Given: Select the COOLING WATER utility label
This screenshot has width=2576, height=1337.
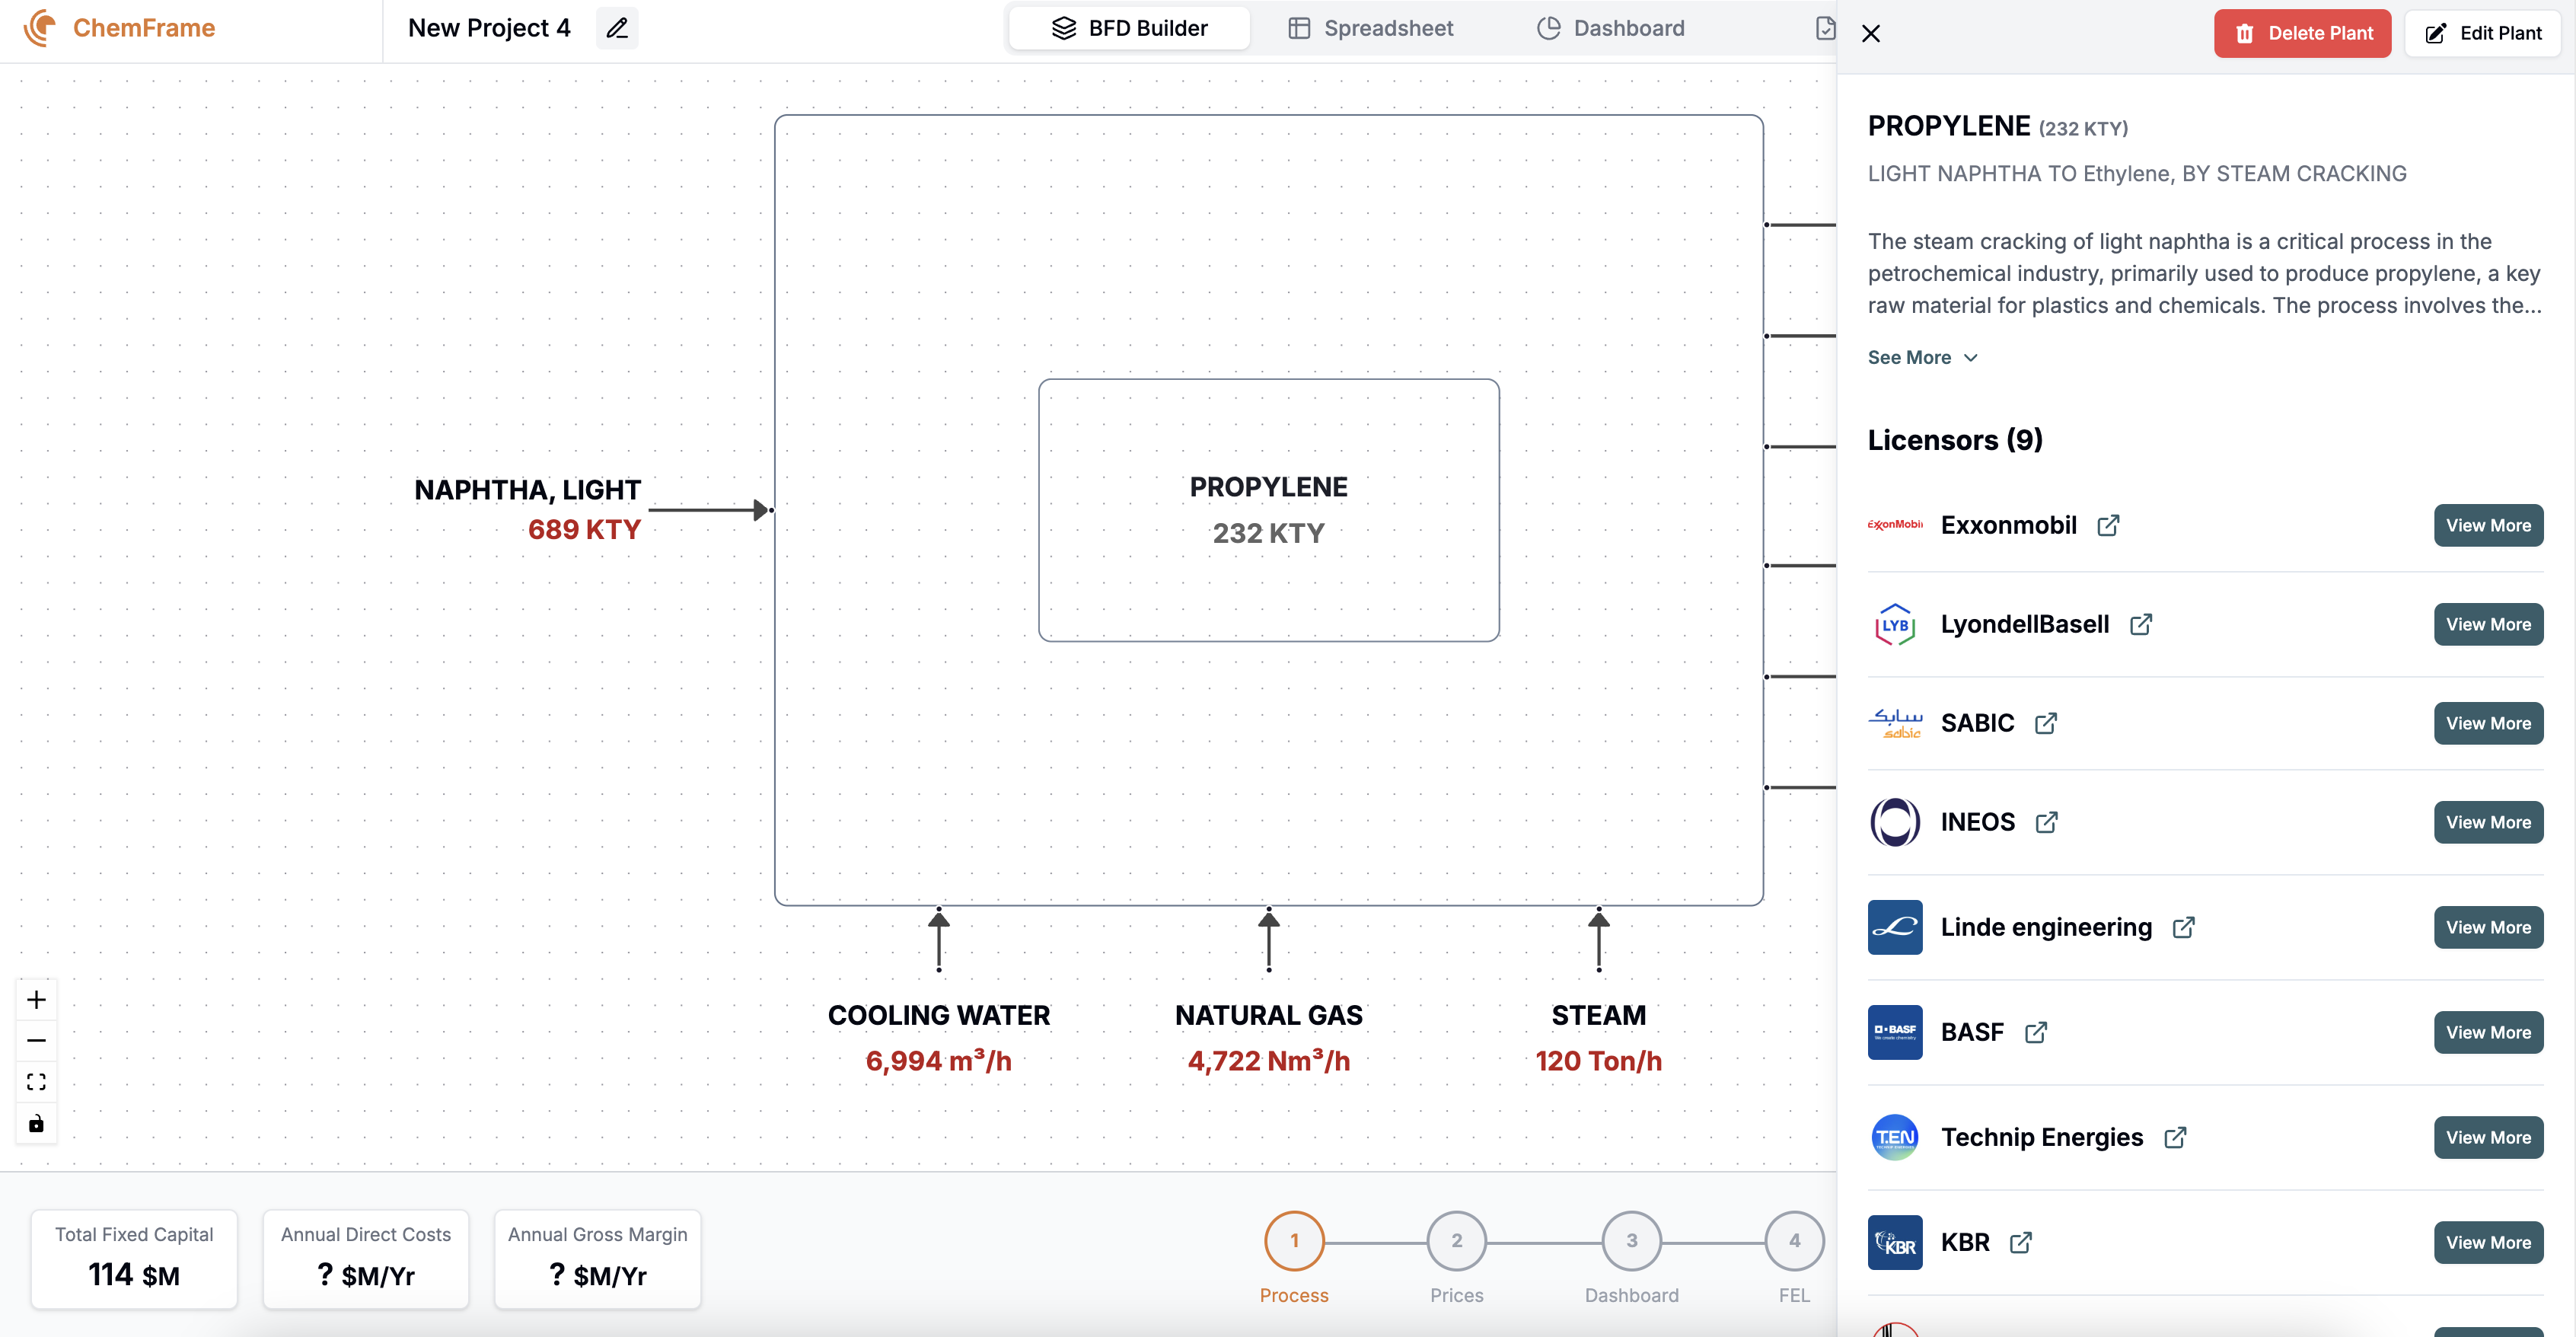Looking at the screenshot, I should click(938, 1015).
